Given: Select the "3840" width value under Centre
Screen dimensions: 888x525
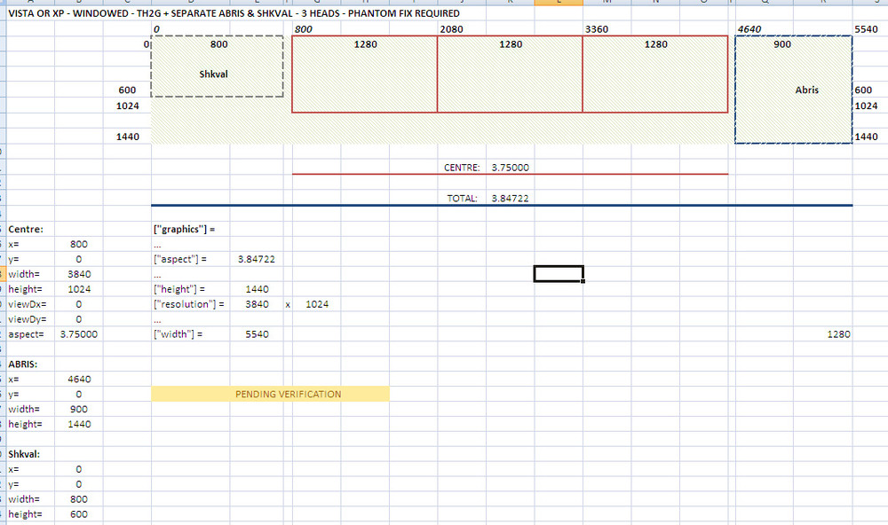Looking at the screenshot, I should (x=79, y=274).
